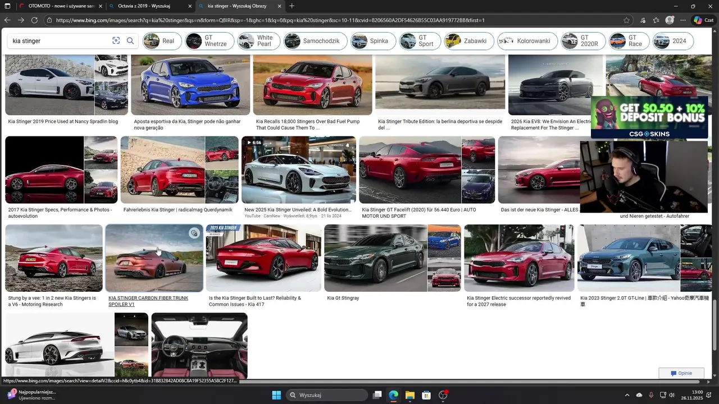The width and height of the screenshot is (719, 404).
Task: Select the Samochodzik filter chip
Action: coord(315,41)
